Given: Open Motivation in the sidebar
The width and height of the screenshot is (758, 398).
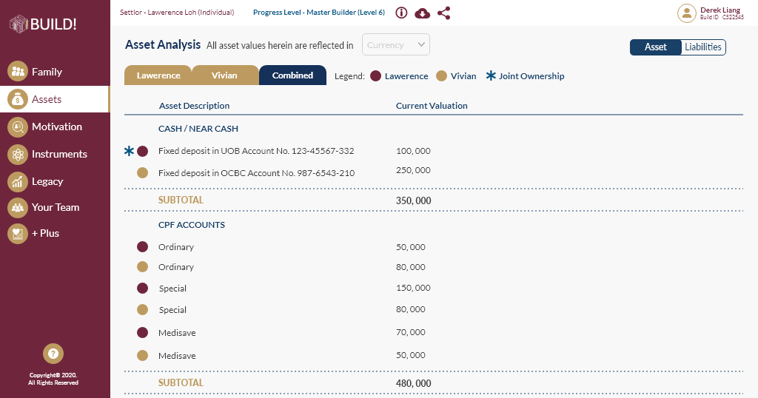Looking at the screenshot, I should point(56,127).
